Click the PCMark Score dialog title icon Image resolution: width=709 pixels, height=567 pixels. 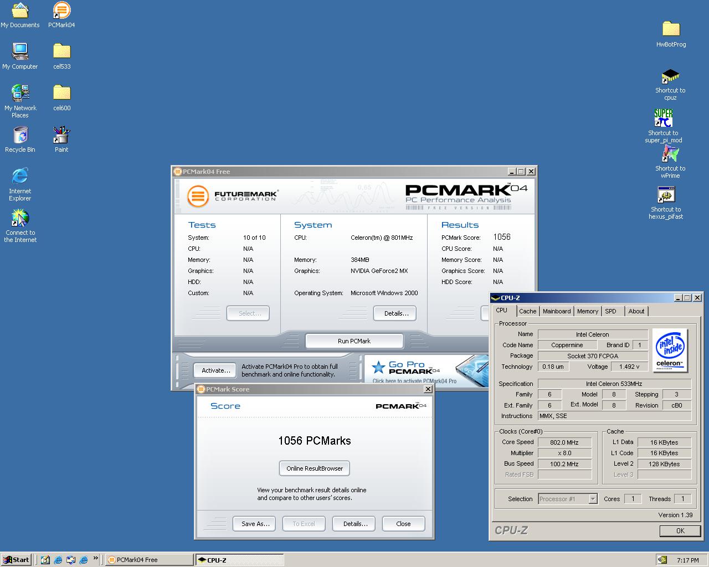pyautogui.click(x=201, y=389)
